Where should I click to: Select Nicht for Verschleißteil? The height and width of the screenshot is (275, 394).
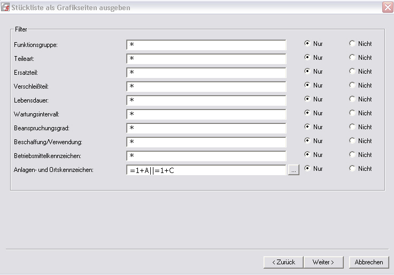click(x=360, y=85)
